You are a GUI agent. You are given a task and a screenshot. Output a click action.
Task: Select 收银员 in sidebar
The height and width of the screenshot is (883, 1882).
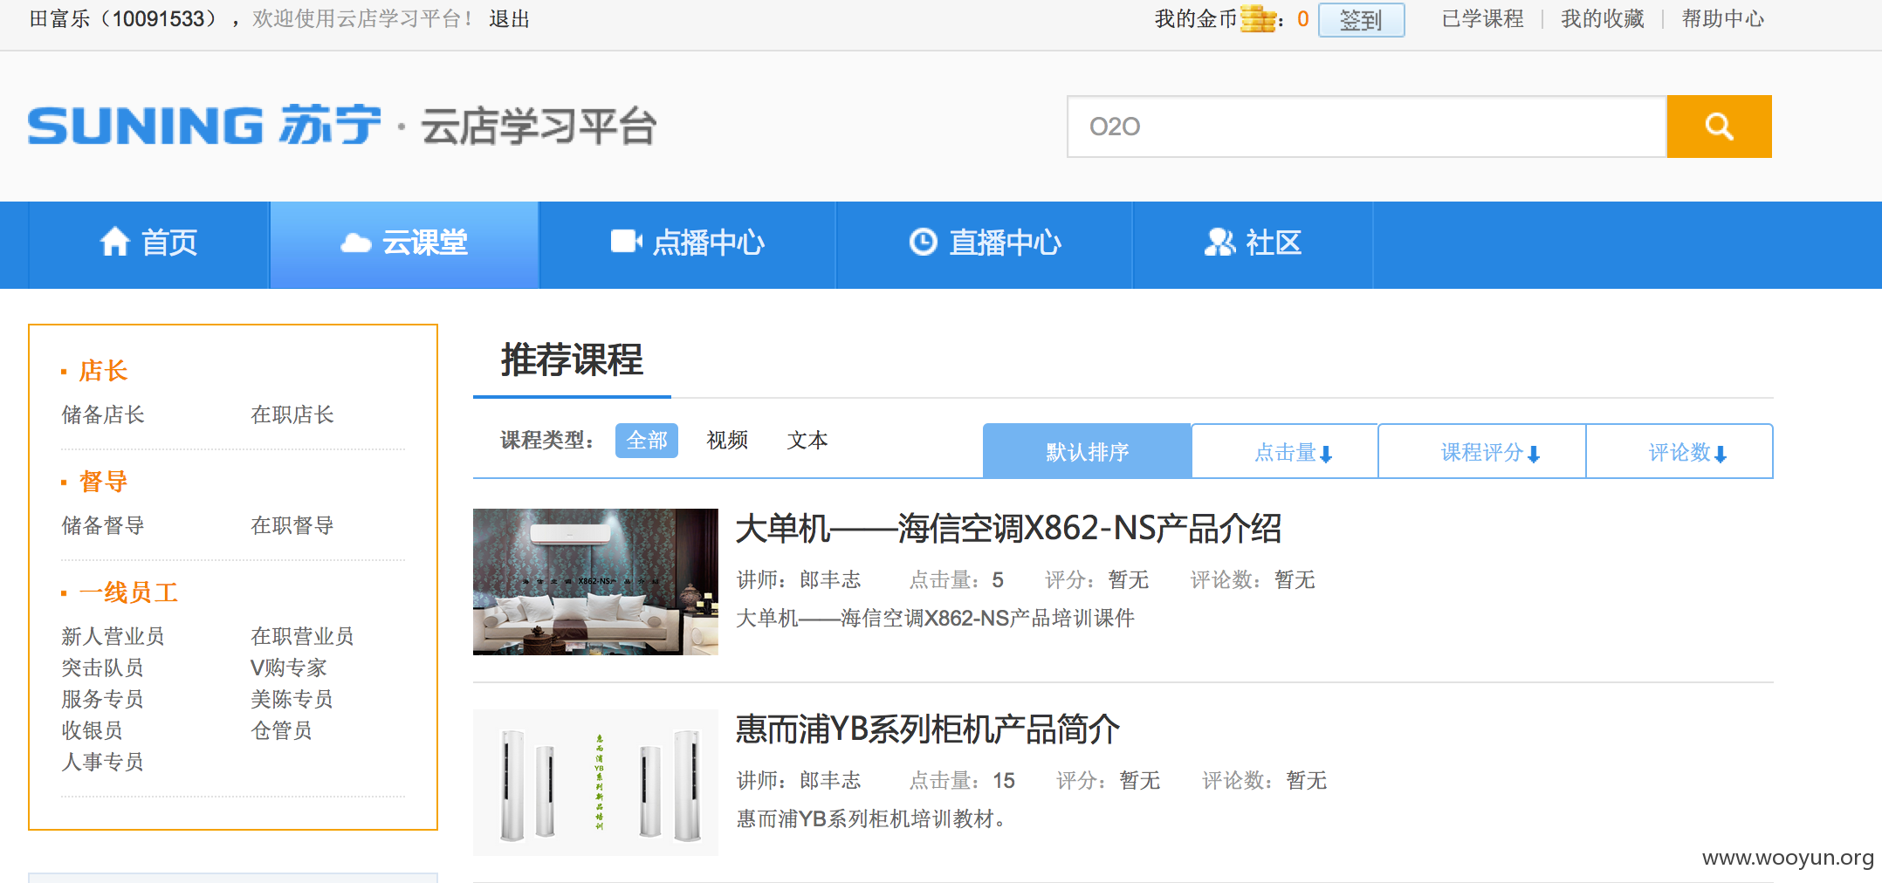click(x=92, y=730)
